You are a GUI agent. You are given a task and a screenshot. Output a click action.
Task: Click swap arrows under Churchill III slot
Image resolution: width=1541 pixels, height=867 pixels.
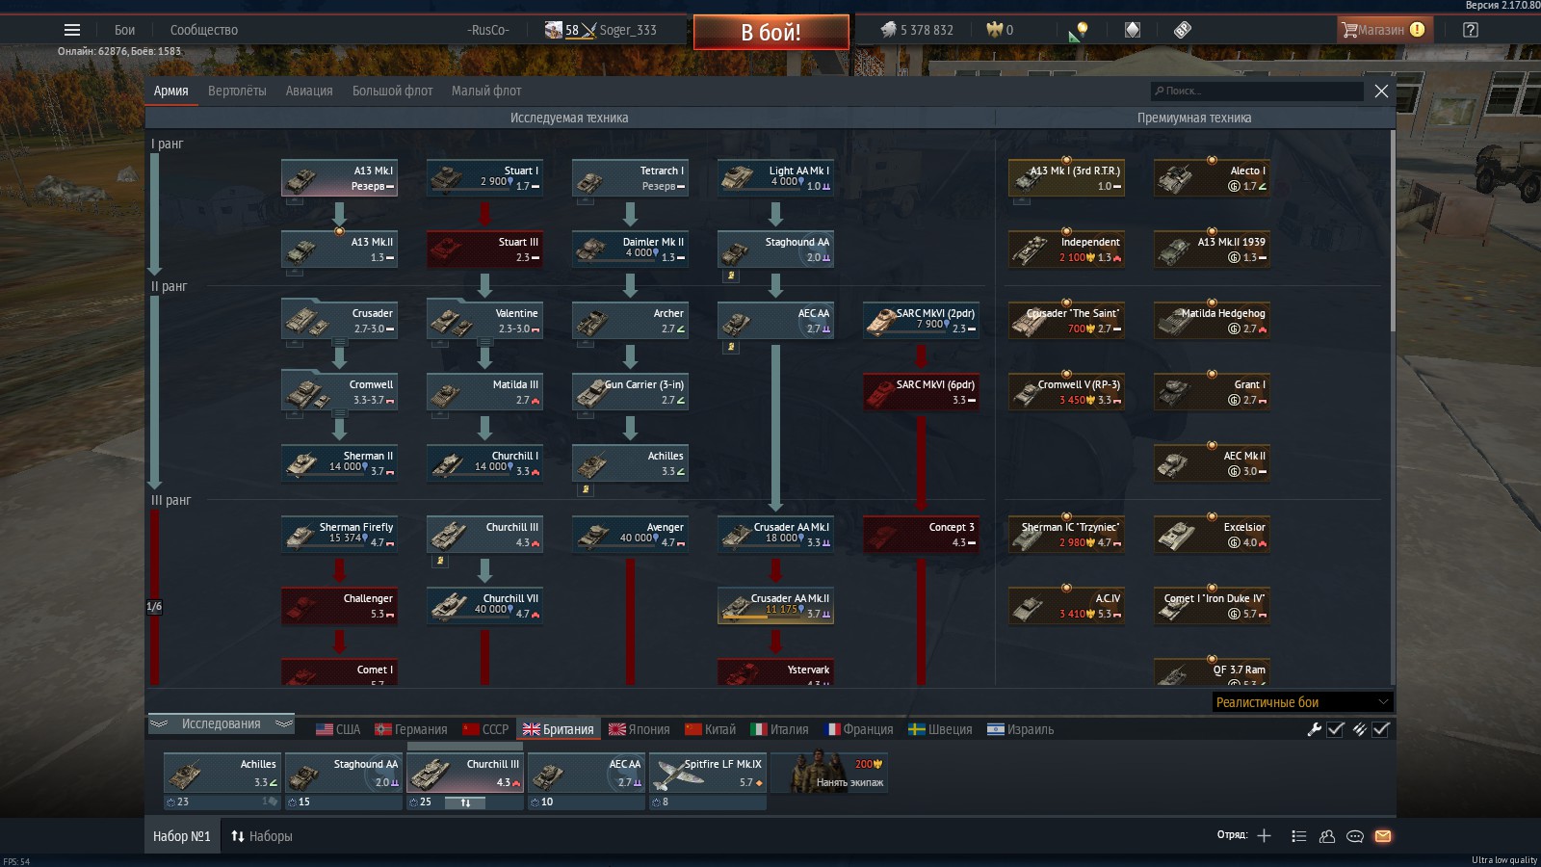click(x=465, y=802)
